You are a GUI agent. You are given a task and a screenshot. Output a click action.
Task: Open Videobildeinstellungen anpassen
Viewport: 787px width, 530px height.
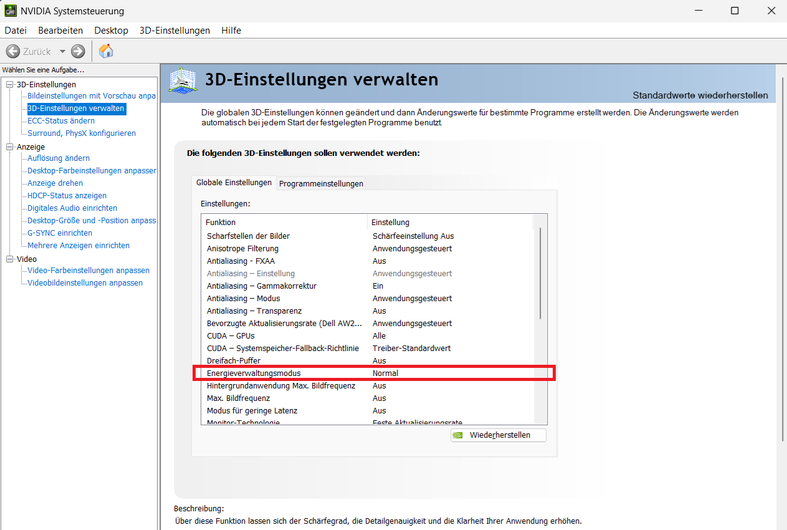click(85, 283)
